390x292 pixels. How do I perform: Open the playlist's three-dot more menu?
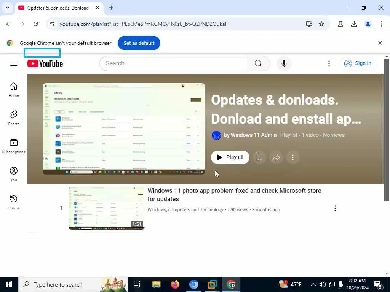pos(293,157)
